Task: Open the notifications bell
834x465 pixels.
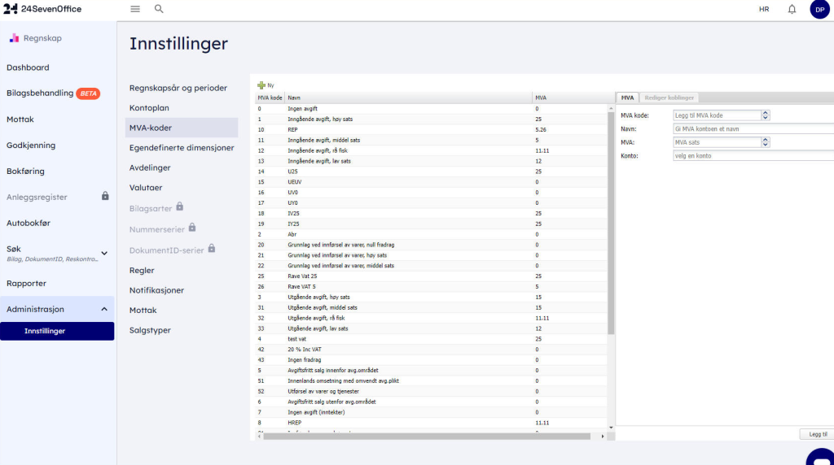Action: [792, 9]
